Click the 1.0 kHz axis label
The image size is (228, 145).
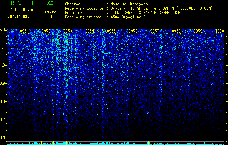click(x=3, y=65)
